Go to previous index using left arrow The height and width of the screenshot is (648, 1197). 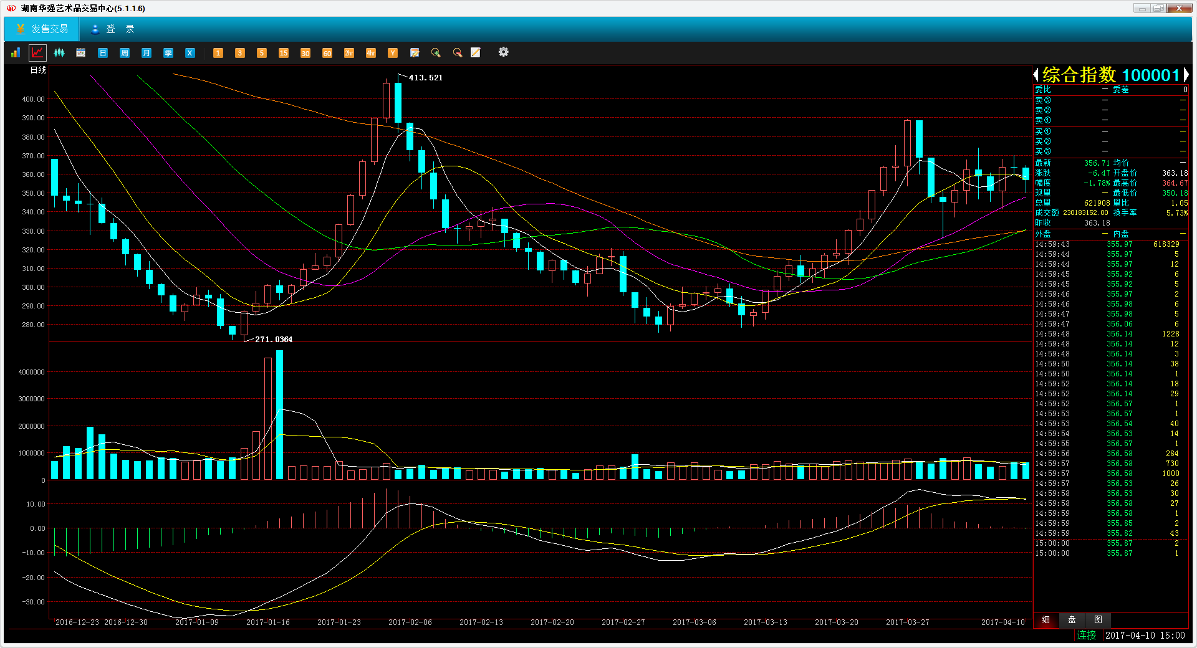click(1036, 75)
